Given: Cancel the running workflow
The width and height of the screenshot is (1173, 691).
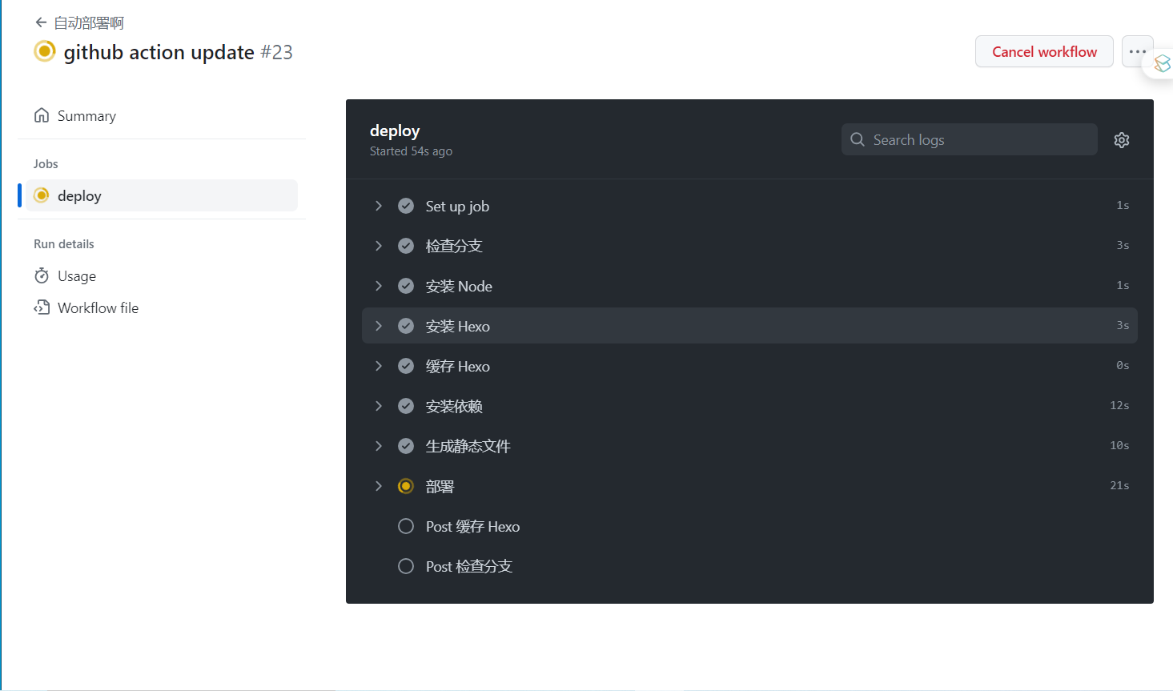Looking at the screenshot, I should [1044, 51].
